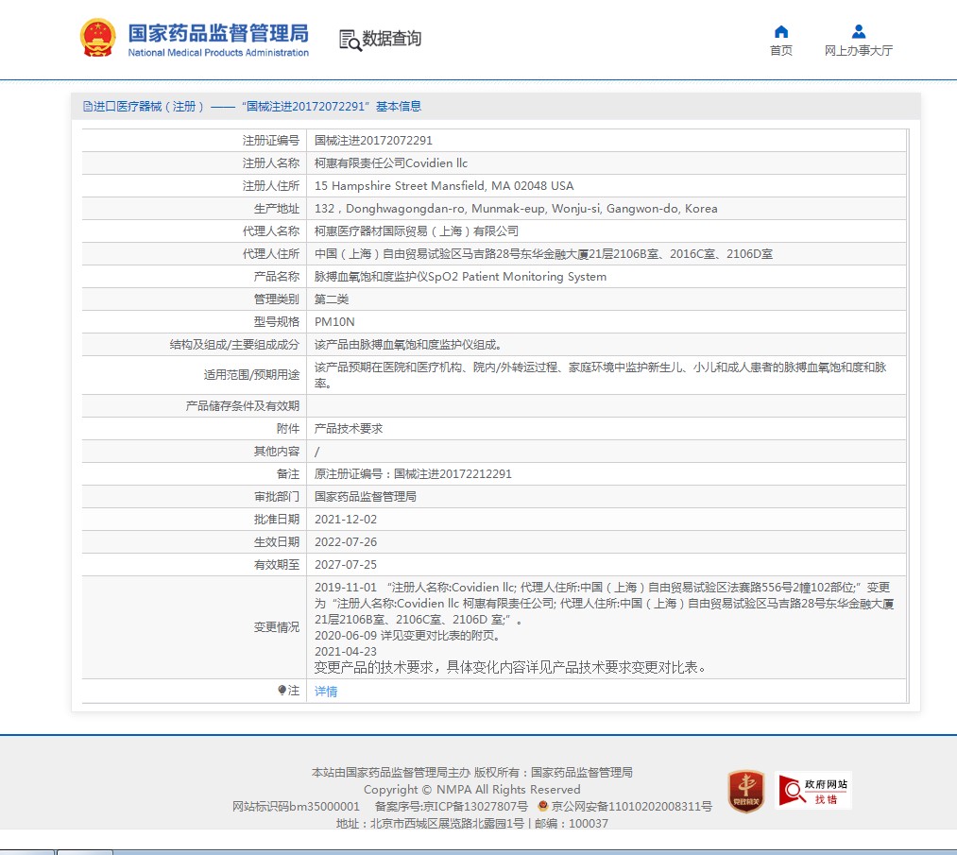
Task: Click the national emblem logo
Action: tap(98, 38)
